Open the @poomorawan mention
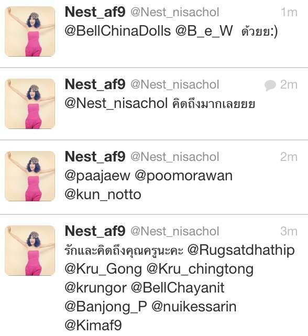This screenshot has width=308, height=336. pos(183,177)
